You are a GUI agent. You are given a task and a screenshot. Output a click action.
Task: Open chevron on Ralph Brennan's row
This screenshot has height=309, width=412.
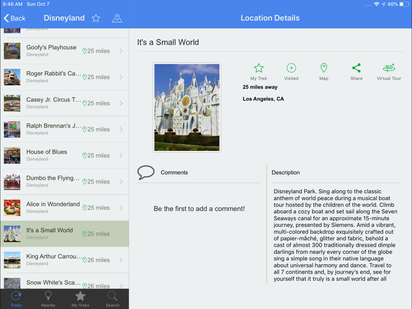[121, 129]
